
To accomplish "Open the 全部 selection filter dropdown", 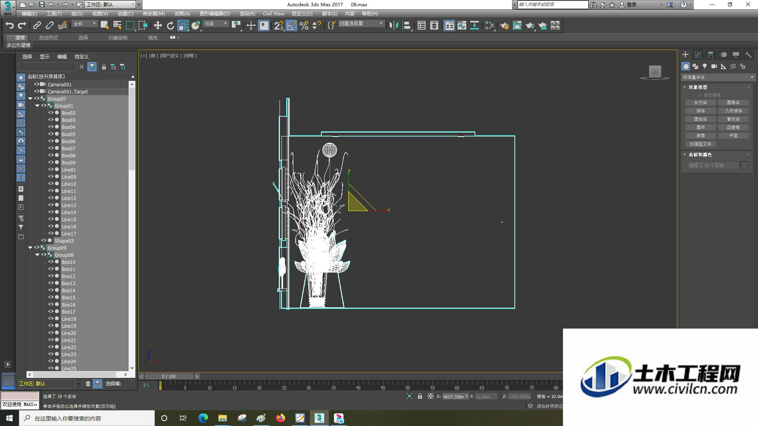I will tap(85, 24).
